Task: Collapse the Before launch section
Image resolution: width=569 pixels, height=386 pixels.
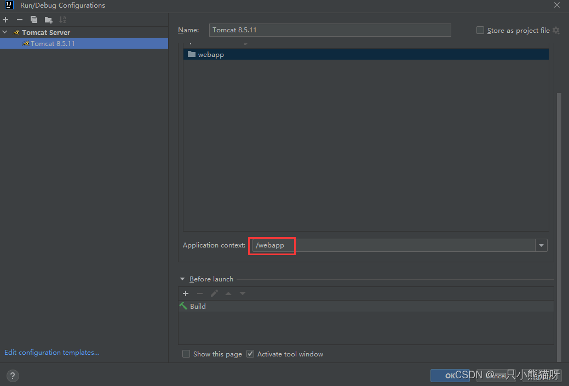Action: click(x=182, y=279)
